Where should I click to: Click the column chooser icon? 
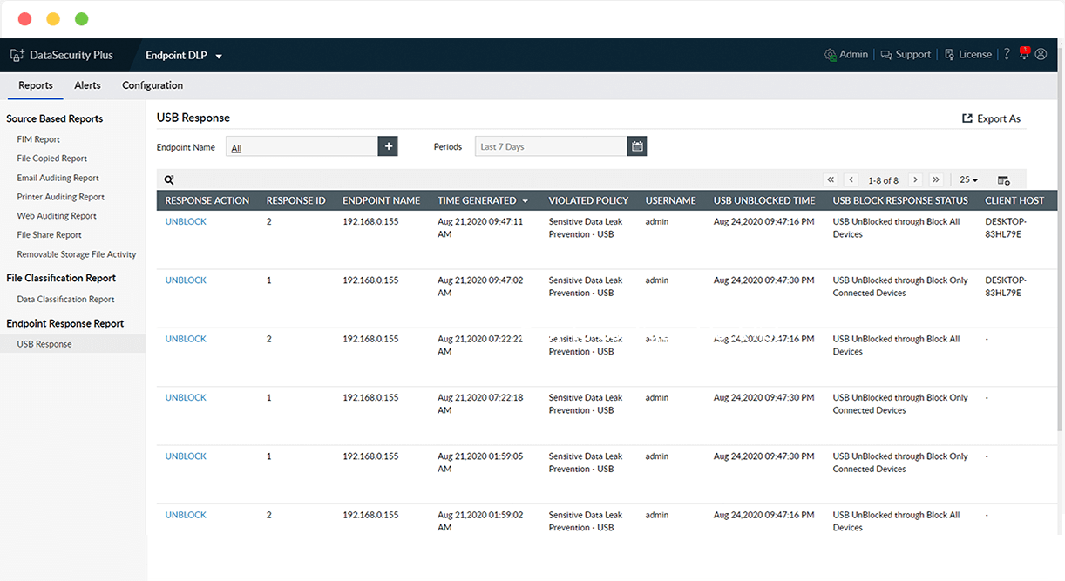(x=1004, y=180)
